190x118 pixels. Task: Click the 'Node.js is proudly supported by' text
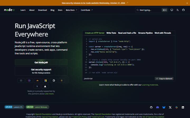pos(41,91)
